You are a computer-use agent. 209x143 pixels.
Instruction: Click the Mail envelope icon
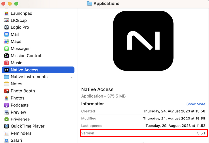6,34
